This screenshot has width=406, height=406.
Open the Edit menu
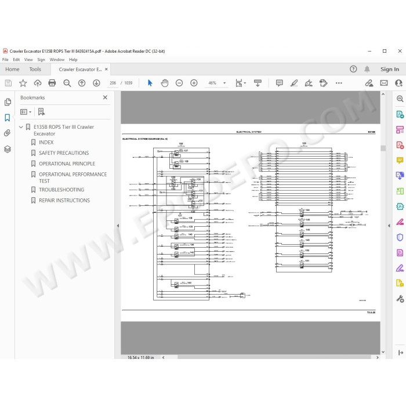point(16,60)
